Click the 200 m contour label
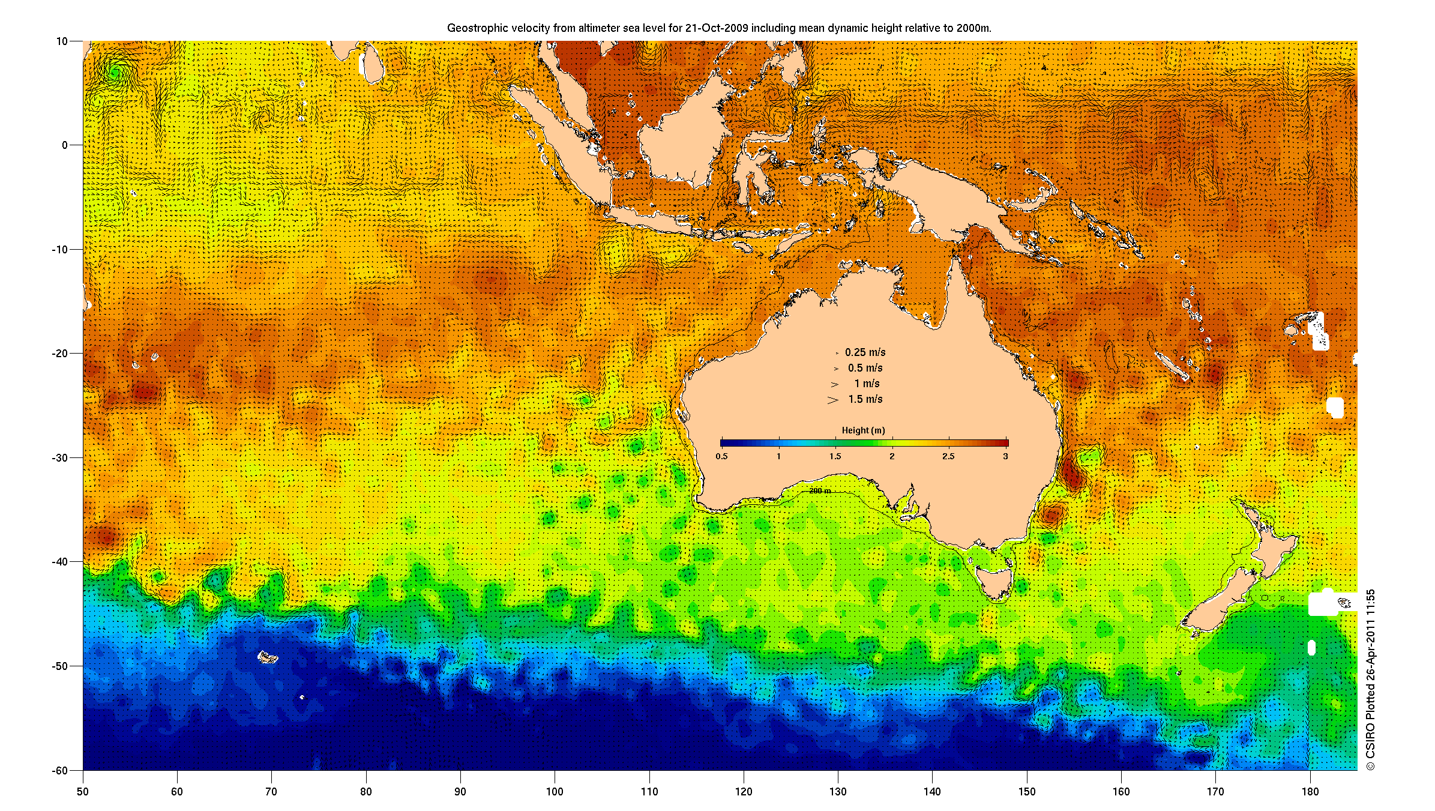 coord(820,490)
